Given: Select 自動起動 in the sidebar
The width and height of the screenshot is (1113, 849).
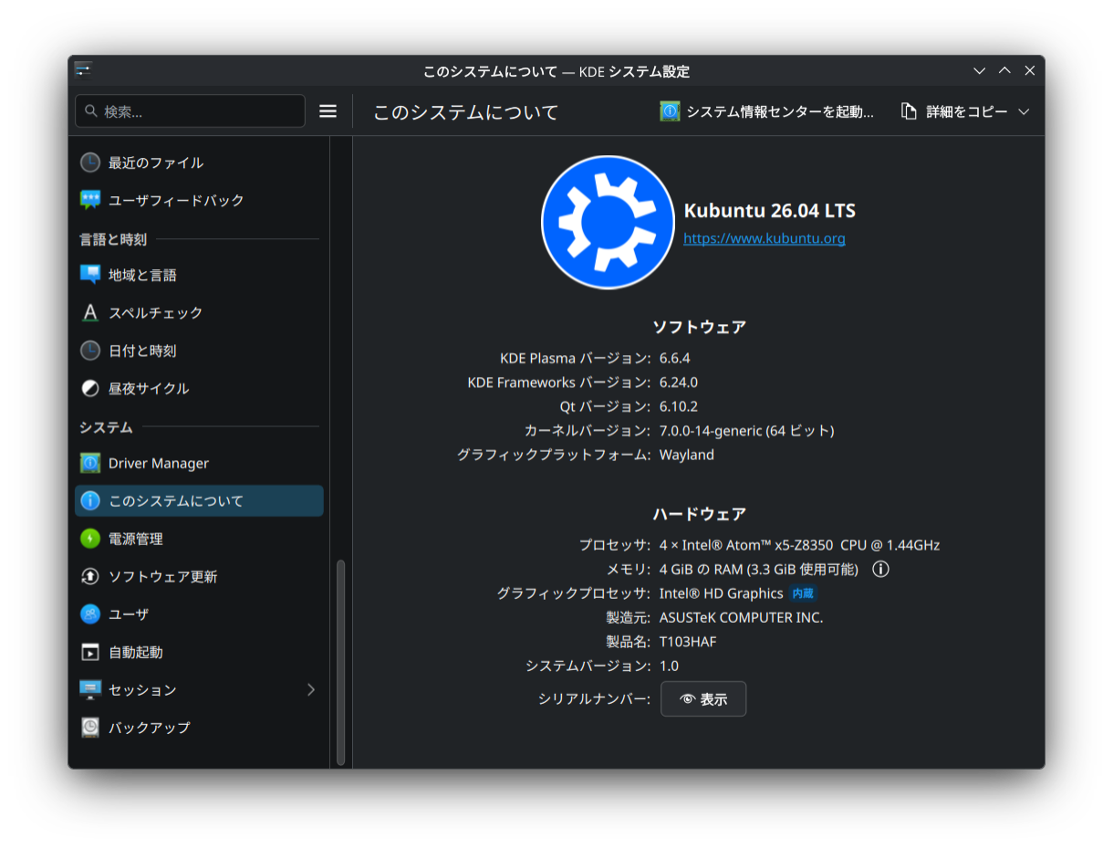Looking at the screenshot, I should tap(199, 652).
